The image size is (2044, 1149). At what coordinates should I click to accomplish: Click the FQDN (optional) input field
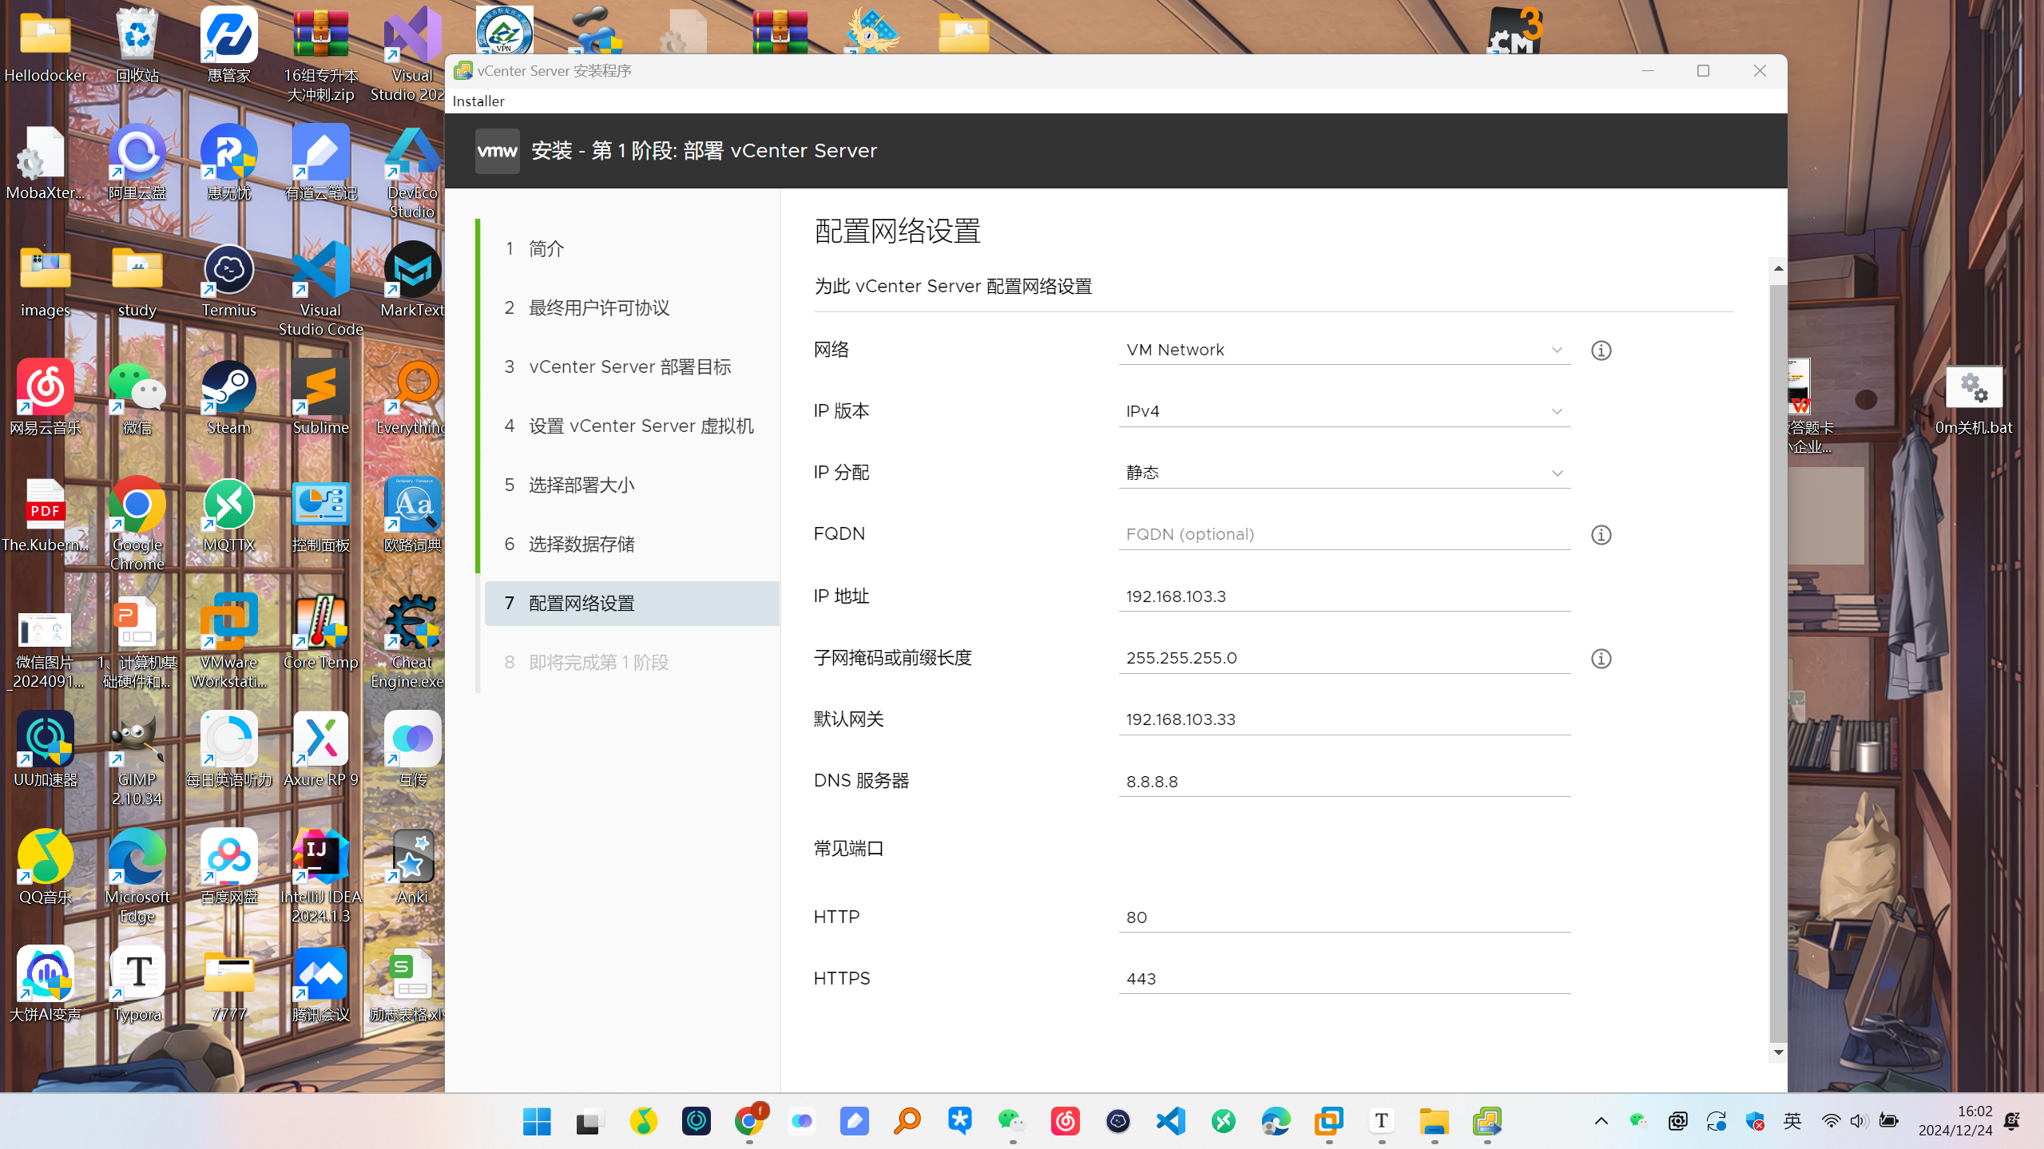[x=1343, y=534]
